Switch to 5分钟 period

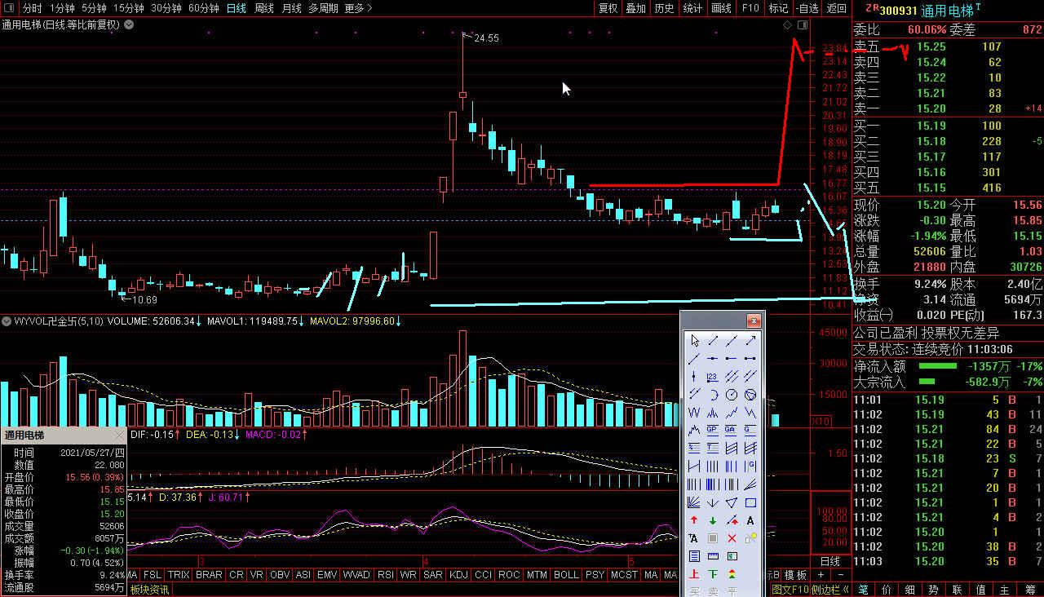click(94, 8)
